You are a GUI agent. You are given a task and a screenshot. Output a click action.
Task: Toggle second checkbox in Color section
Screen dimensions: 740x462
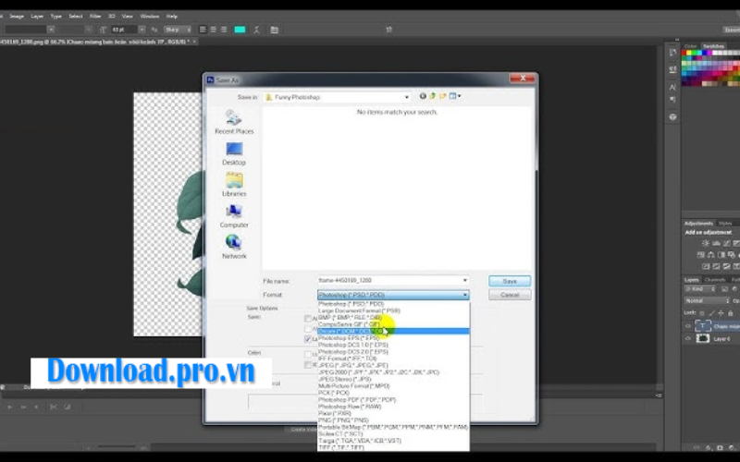308,364
